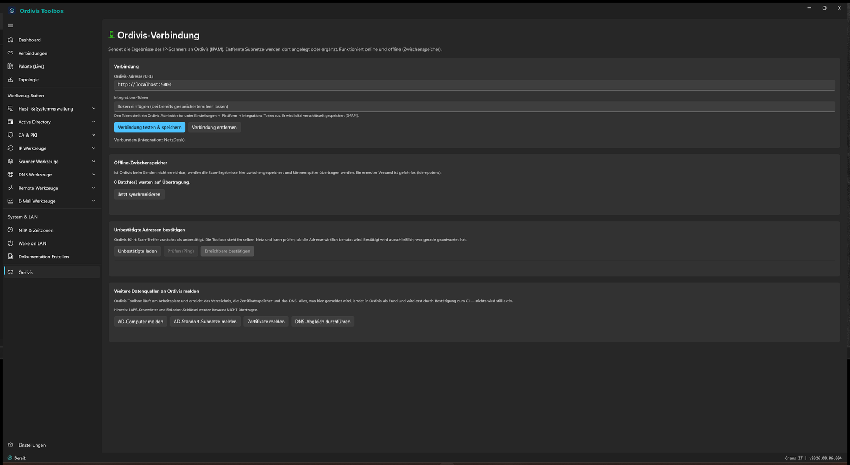
Task: Click DNS-Abgleich durchführen button
Action: point(323,322)
